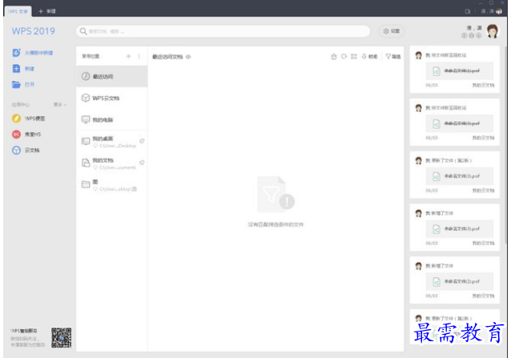
Task: Sort documents by 时间
Action: pyautogui.click(x=369, y=57)
